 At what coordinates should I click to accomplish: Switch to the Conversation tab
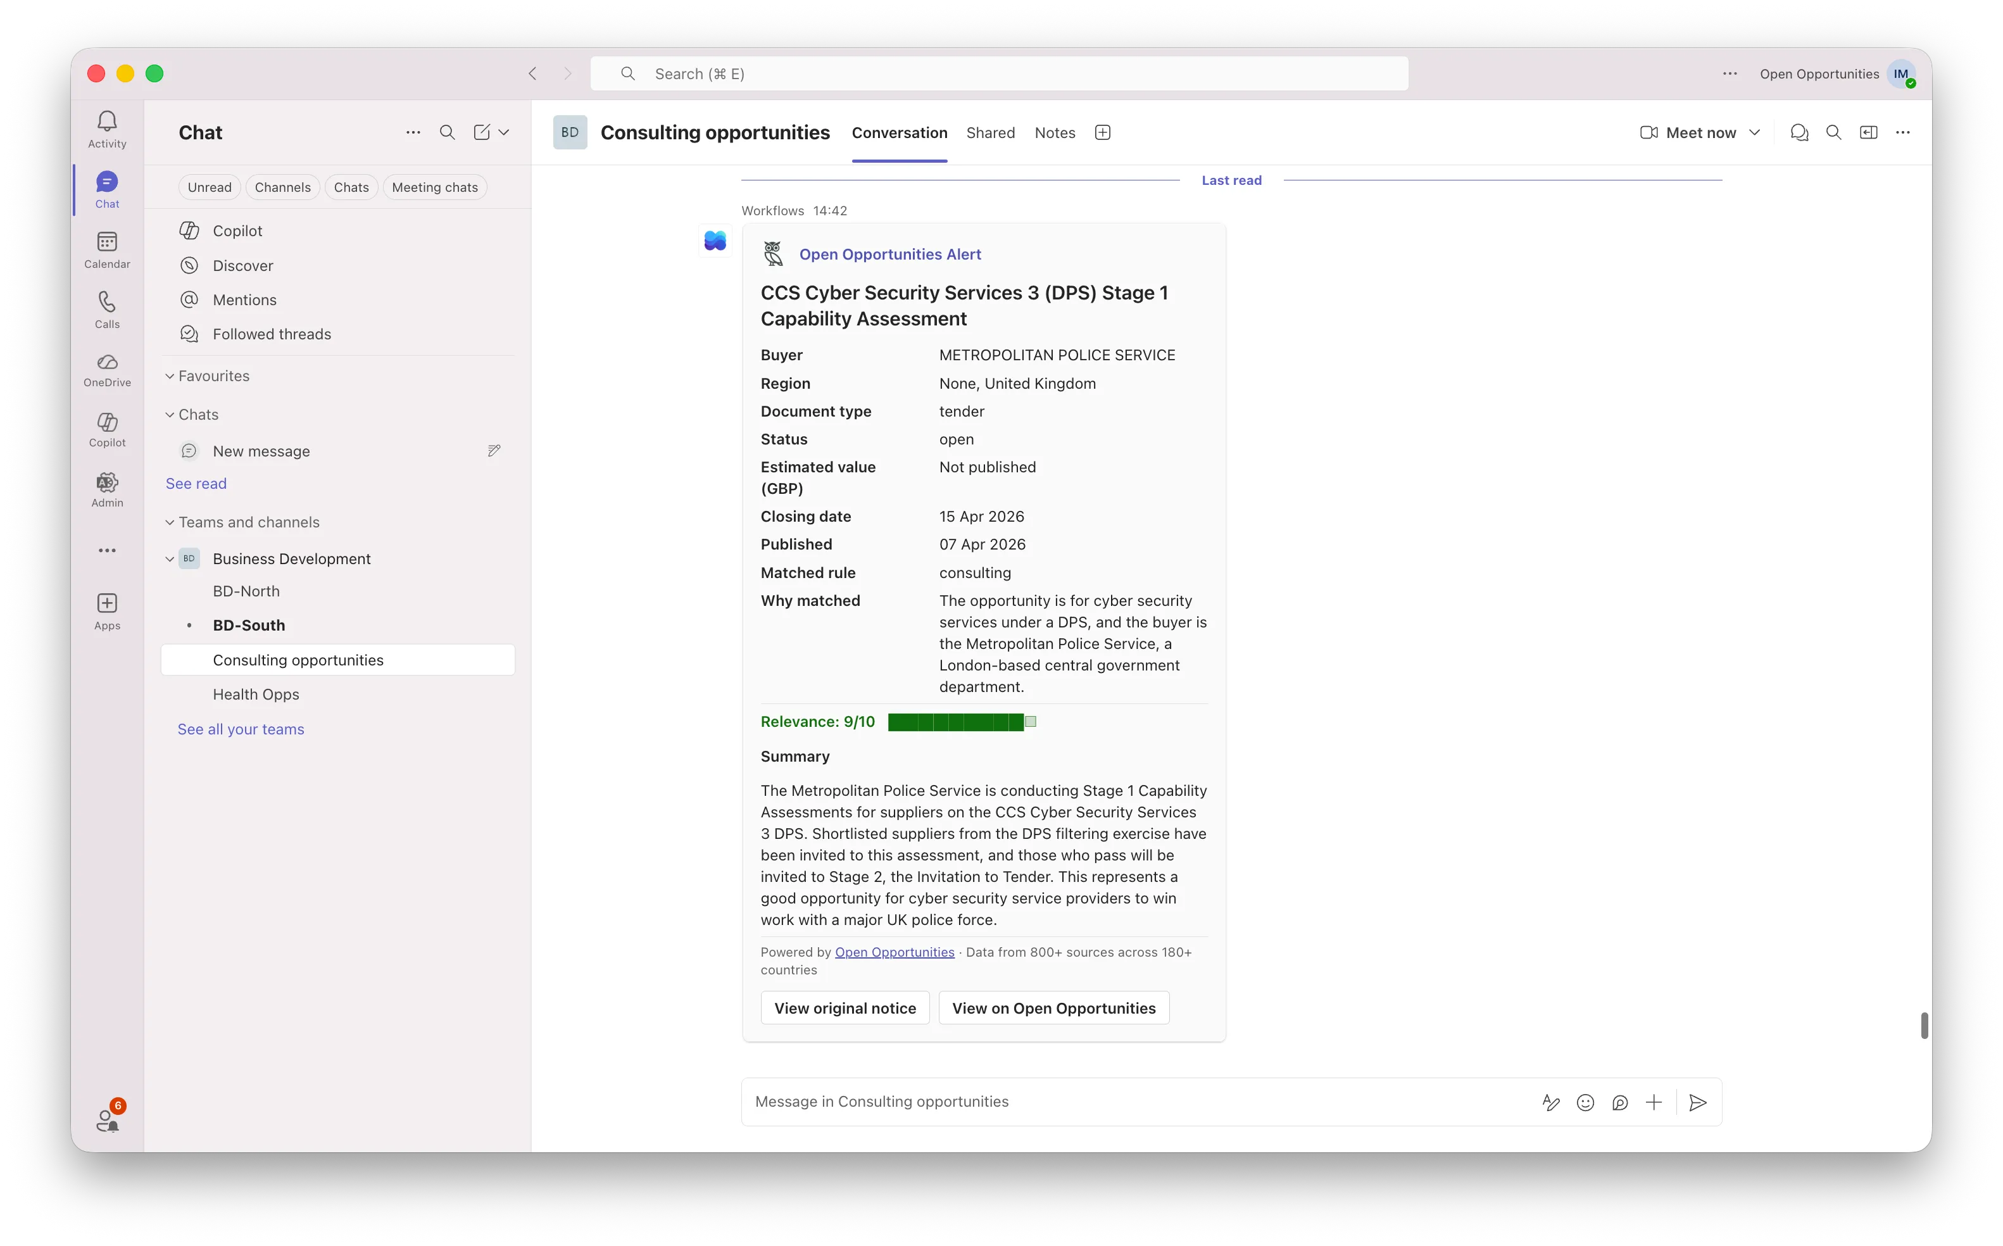click(x=900, y=133)
